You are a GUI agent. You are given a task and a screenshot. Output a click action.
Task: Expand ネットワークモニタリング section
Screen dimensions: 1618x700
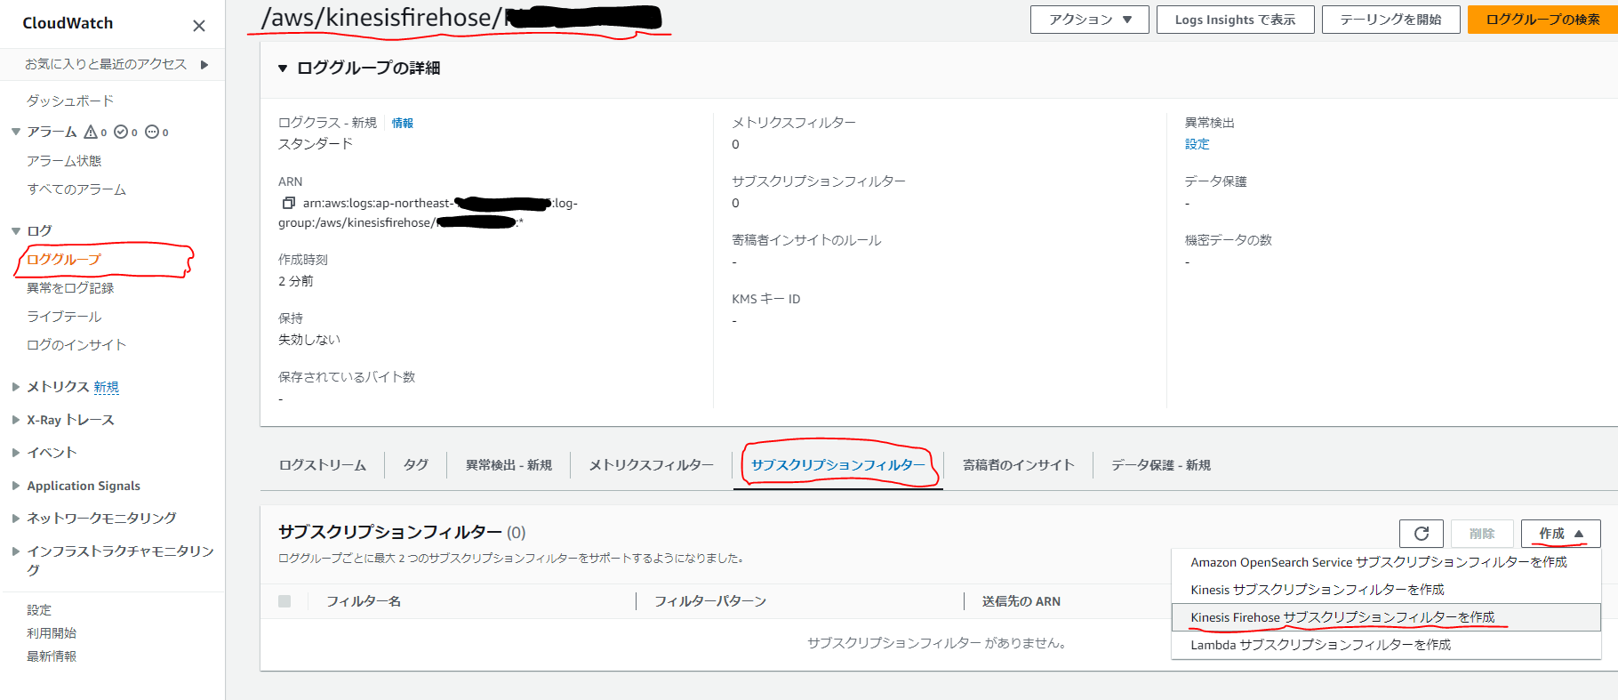tap(16, 518)
